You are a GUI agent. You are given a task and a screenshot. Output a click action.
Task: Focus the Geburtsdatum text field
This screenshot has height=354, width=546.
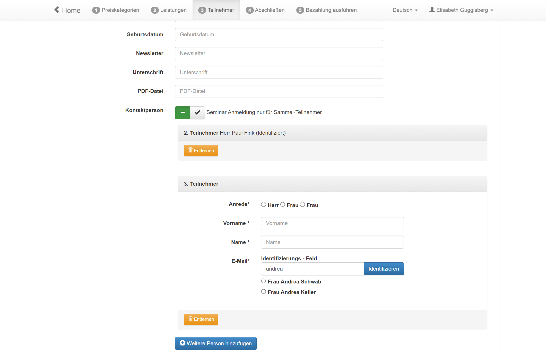[x=279, y=34]
